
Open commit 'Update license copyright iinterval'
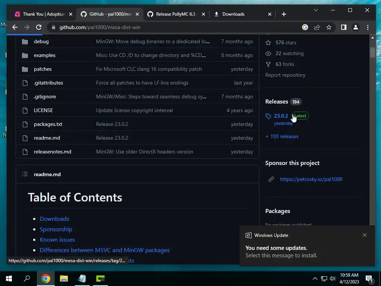pos(134,110)
